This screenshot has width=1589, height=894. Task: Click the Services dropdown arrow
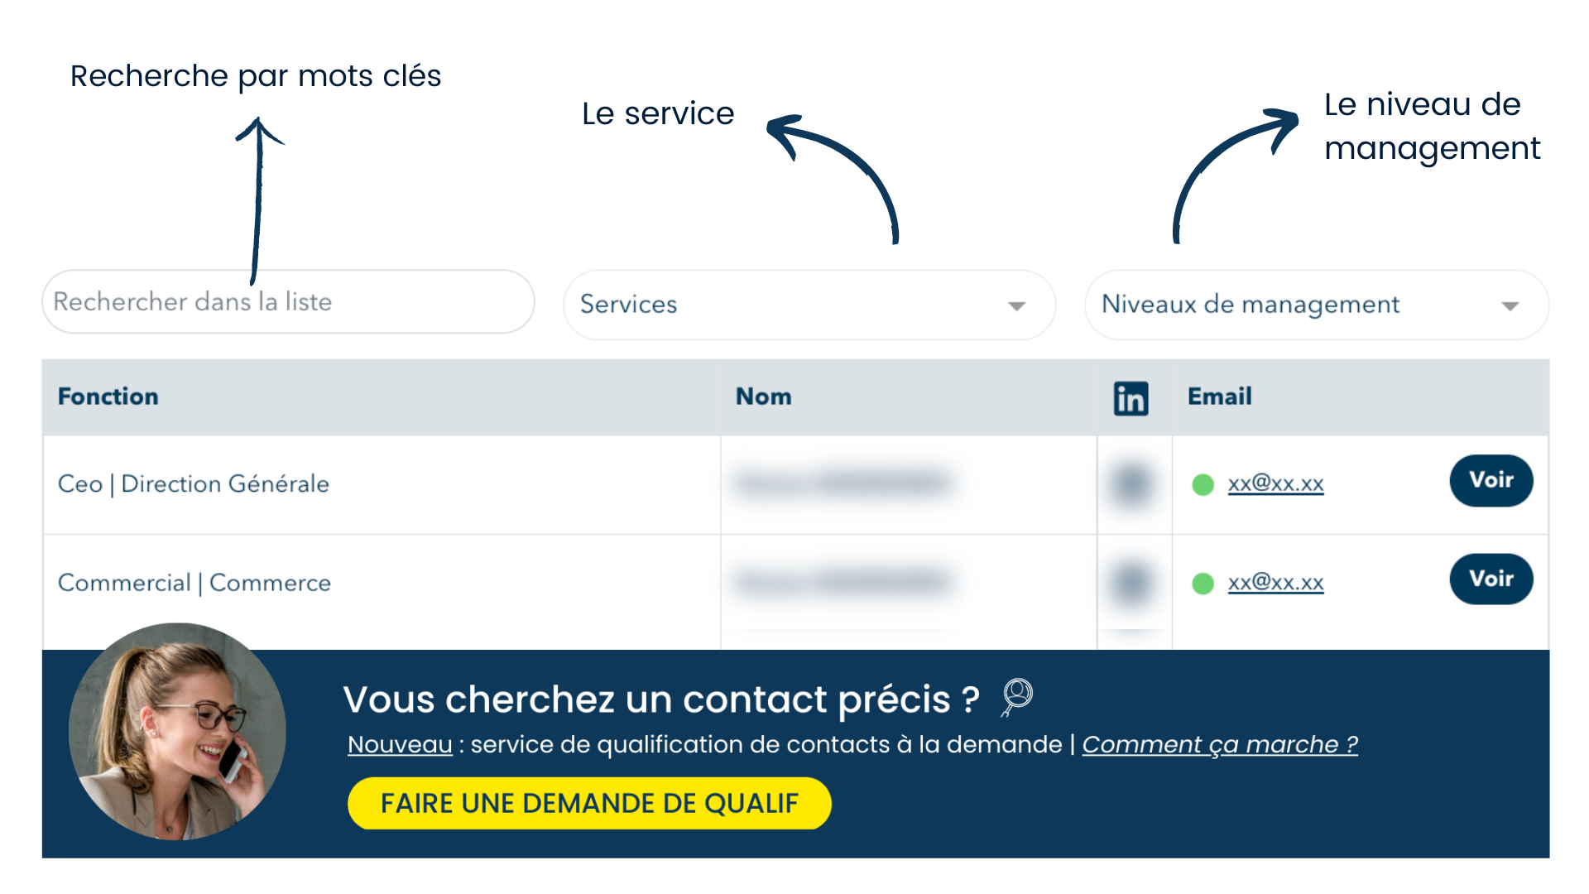1017,306
